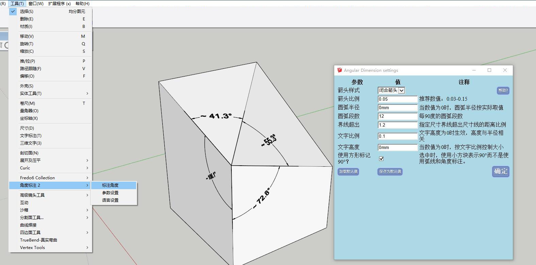
Task: Click the 帮助? help button
Action: click(x=503, y=90)
